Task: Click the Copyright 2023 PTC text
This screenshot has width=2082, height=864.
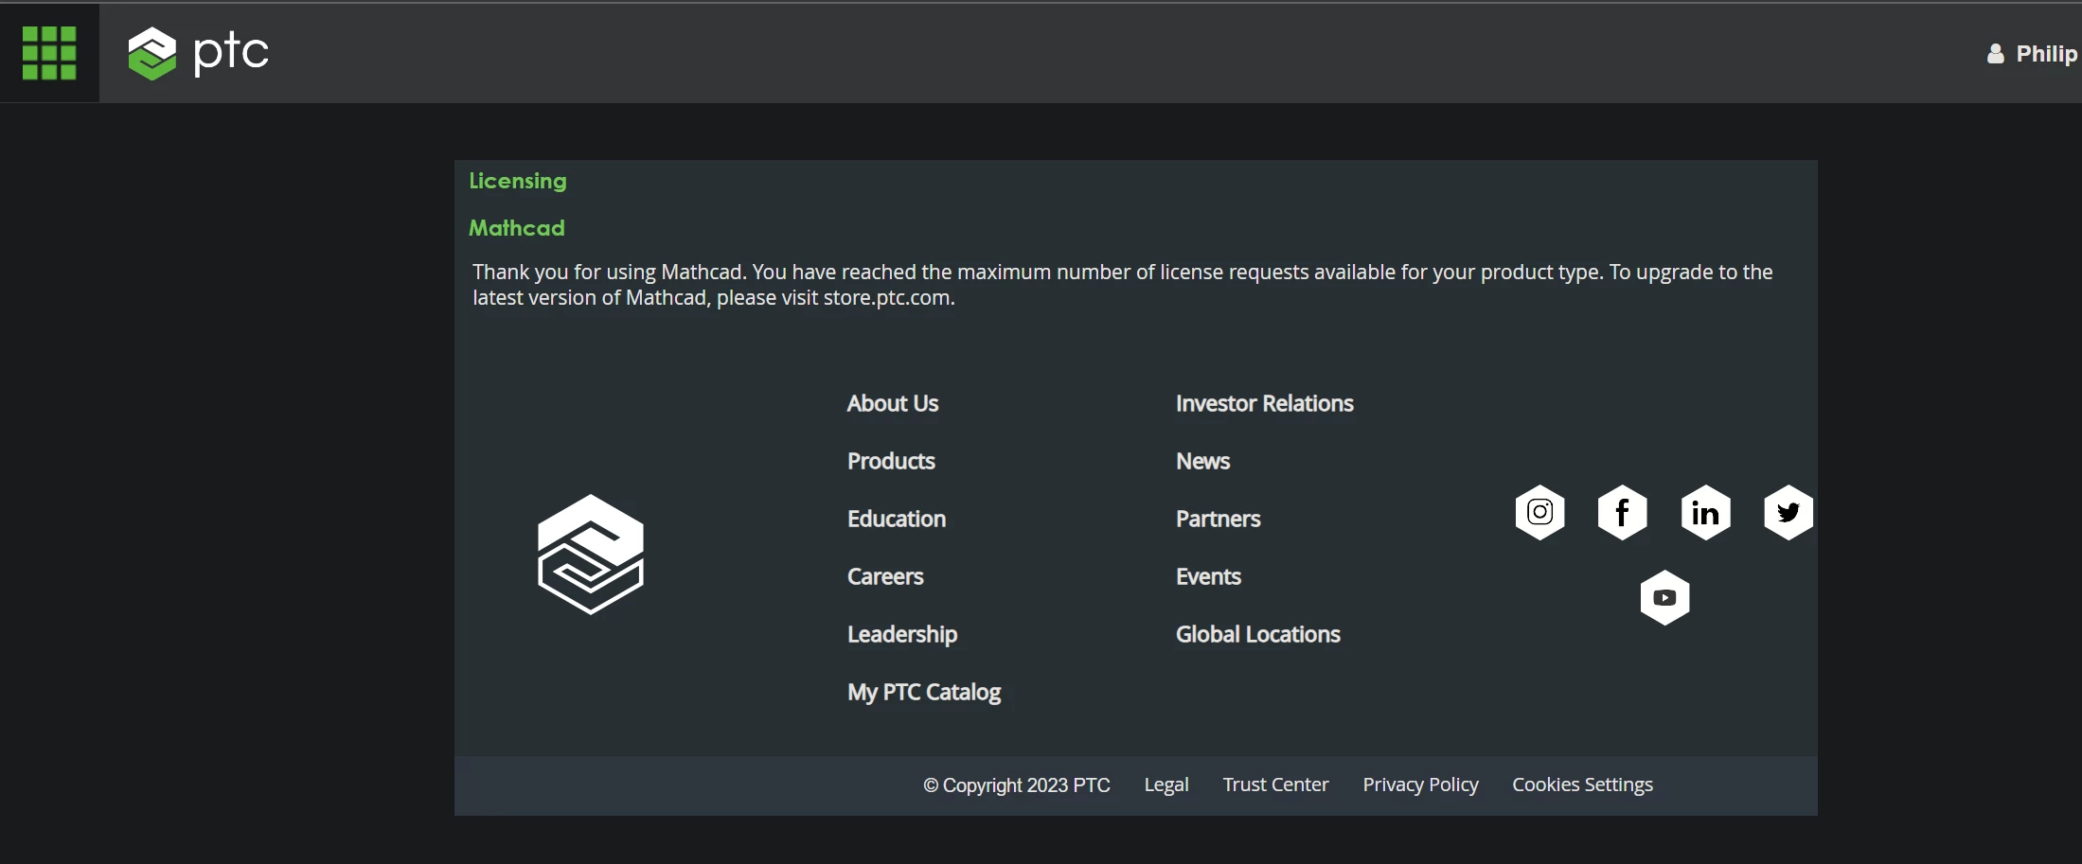Action: pos(1017,785)
